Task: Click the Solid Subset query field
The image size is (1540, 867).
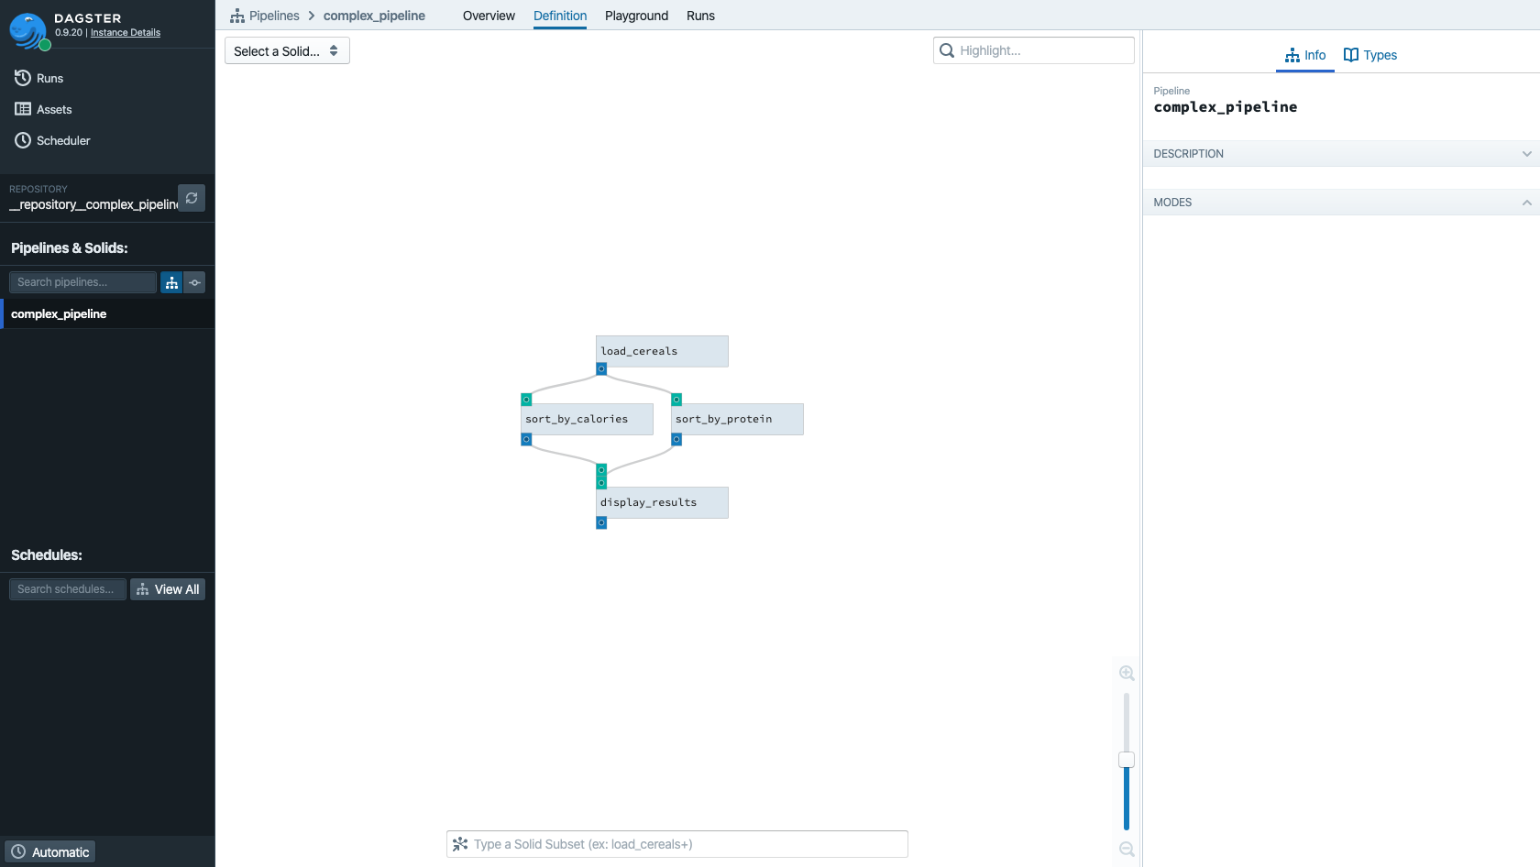Action: pyautogui.click(x=677, y=844)
